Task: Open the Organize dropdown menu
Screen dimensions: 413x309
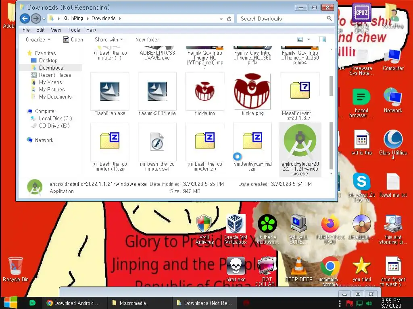Action: pyautogui.click(x=38, y=40)
